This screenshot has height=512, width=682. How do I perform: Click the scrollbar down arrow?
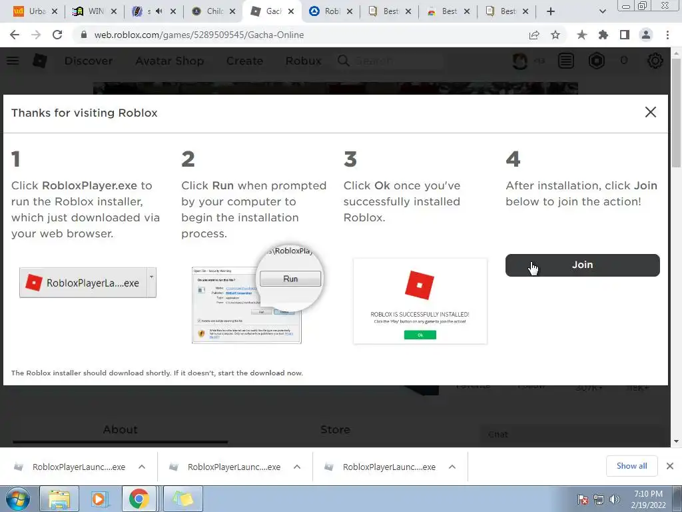(675, 441)
